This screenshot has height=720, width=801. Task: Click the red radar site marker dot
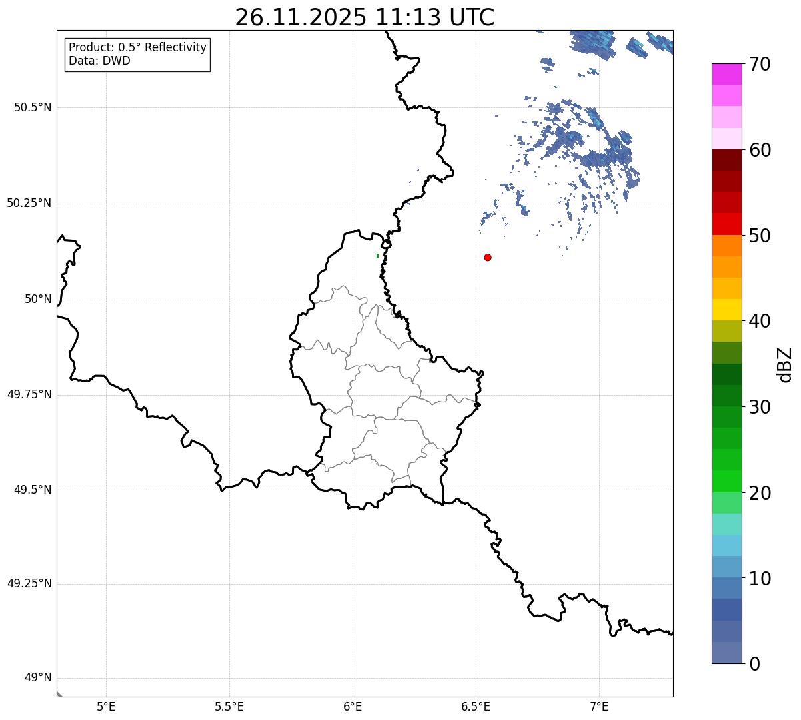click(488, 257)
